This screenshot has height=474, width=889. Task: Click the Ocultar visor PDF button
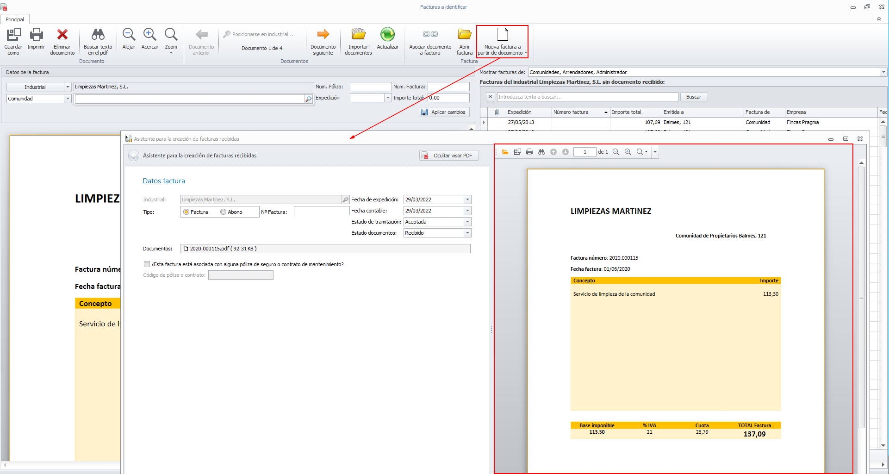coord(448,156)
